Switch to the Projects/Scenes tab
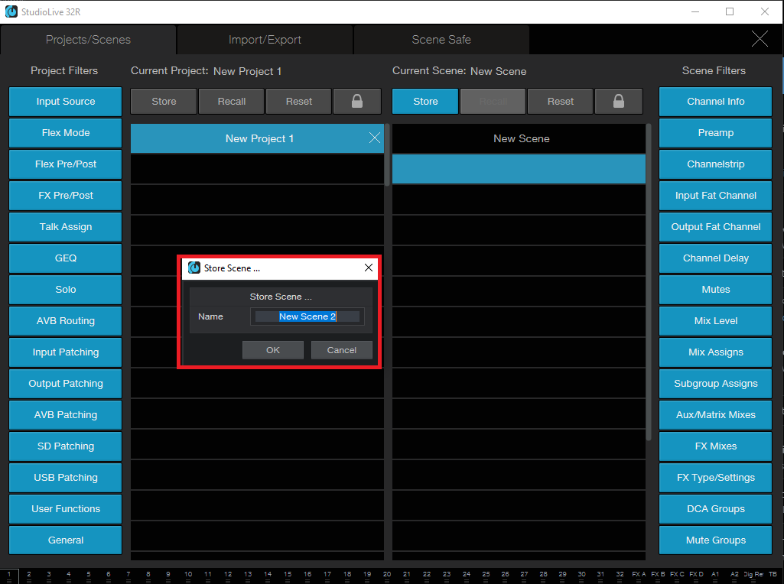Viewport: 784px width, 584px height. pos(88,40)
